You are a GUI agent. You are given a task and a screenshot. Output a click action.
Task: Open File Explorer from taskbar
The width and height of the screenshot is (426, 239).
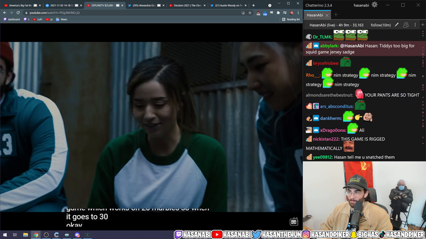(25, 234)
